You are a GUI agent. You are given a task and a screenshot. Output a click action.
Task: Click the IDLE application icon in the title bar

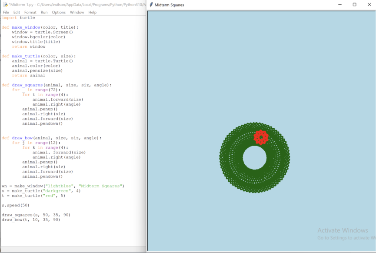pos(4,4)
